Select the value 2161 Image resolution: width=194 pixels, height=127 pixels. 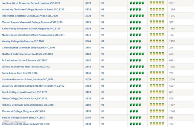click(x=172, y=48)
